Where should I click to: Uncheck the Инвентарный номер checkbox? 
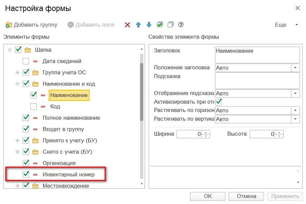(26, 174)
